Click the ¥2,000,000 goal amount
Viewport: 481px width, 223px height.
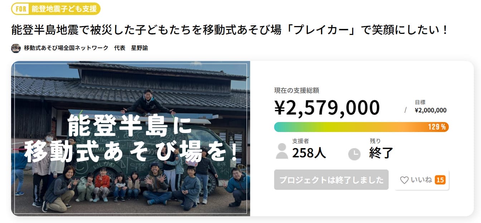pyautogui.click(x=431, y=110)
